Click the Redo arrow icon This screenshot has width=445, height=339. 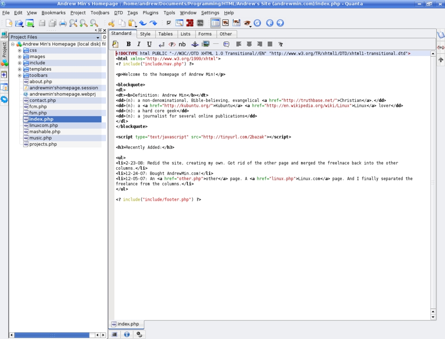154,23
